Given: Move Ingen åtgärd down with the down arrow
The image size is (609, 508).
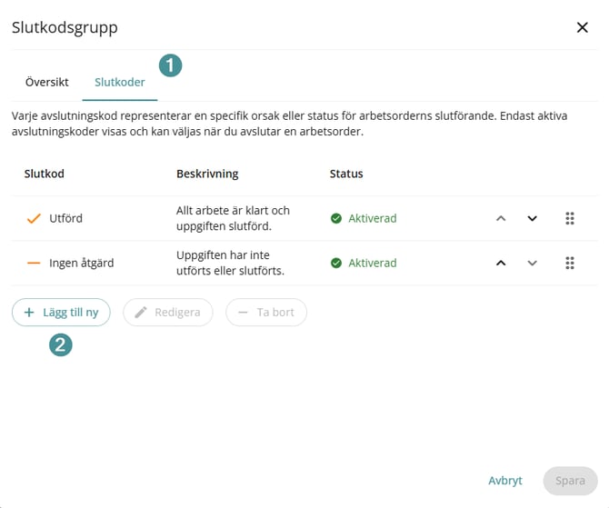Looking at the screenshot, I should coord(532,263).
